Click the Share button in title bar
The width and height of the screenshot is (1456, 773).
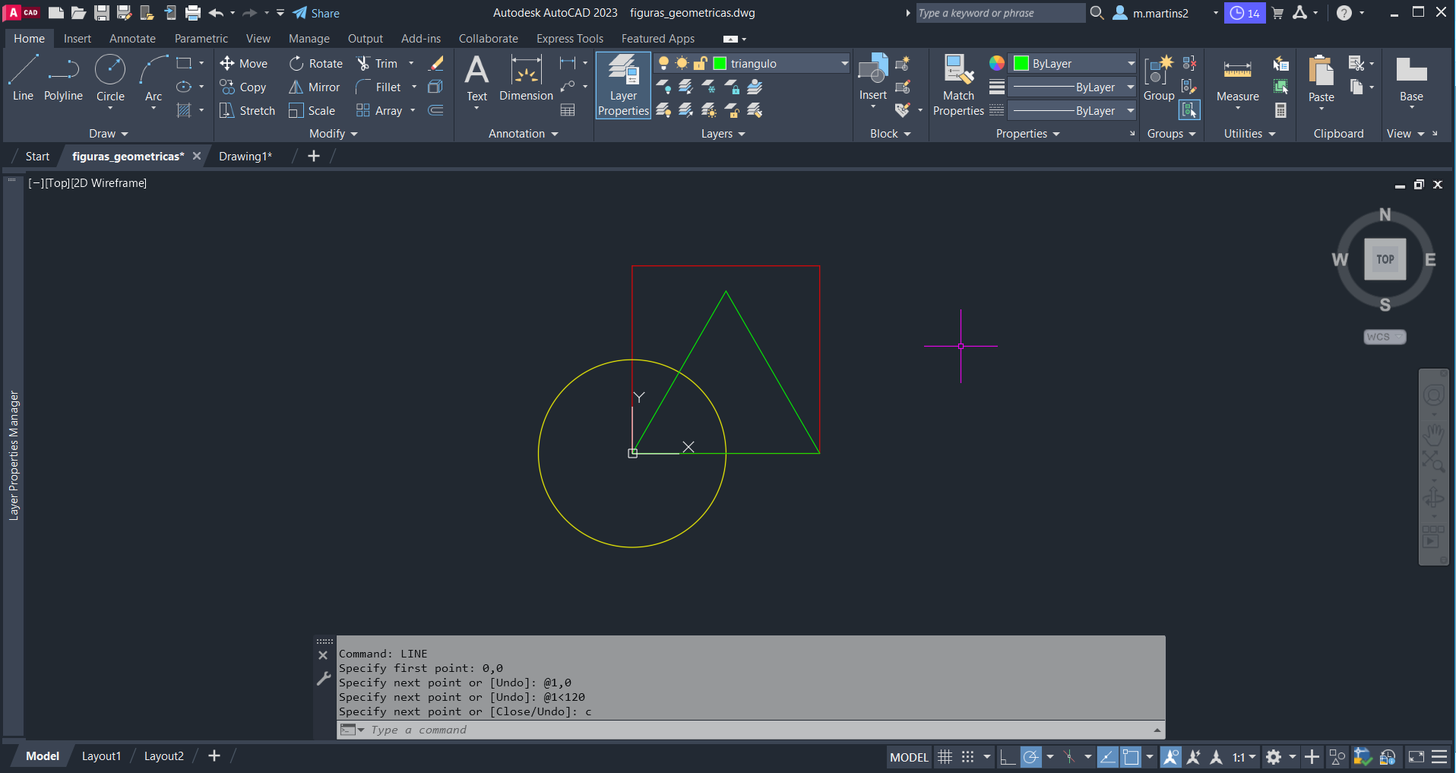point(316,13)
